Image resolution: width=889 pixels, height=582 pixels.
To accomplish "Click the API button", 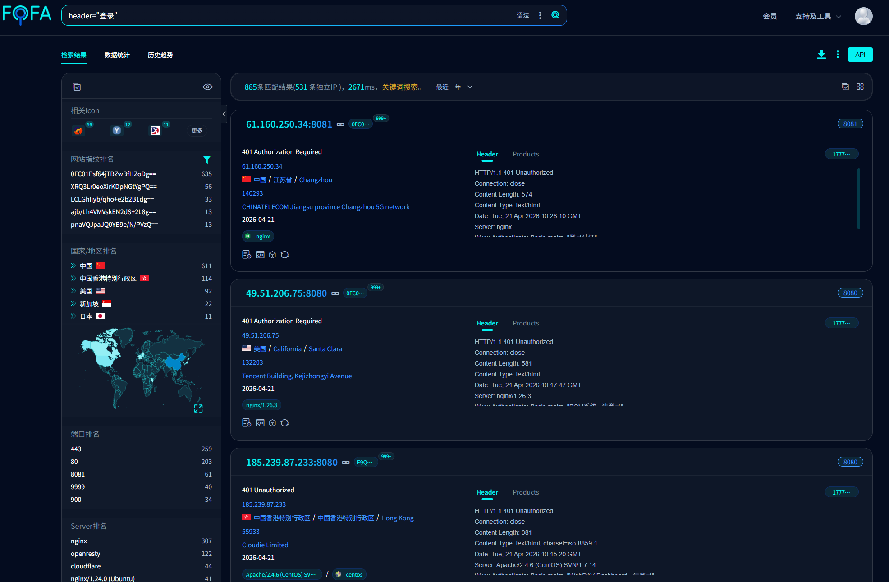I will point(860,55).
